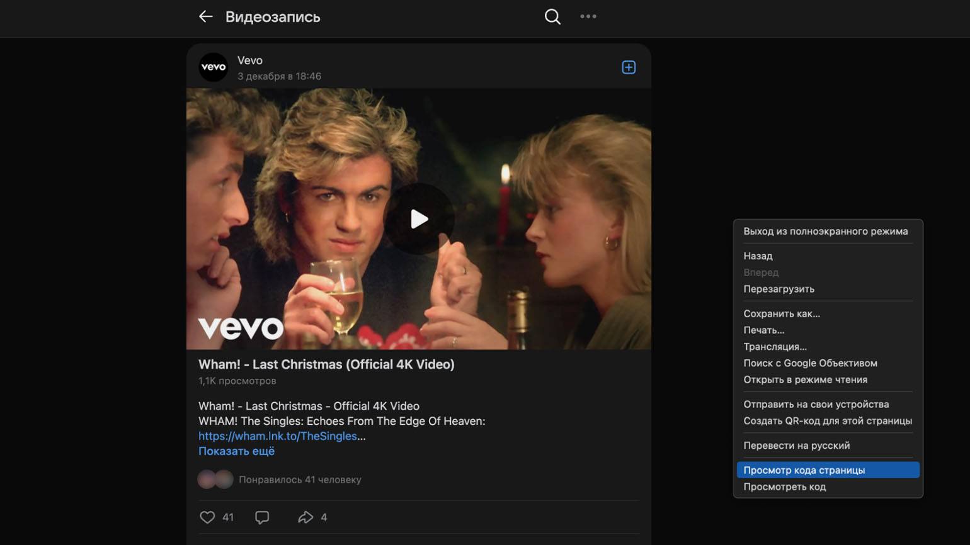The height and width of the screenshot is (545, 970).
Task: Choose Просмотреть код menu entry
Action: pos(784,486)
